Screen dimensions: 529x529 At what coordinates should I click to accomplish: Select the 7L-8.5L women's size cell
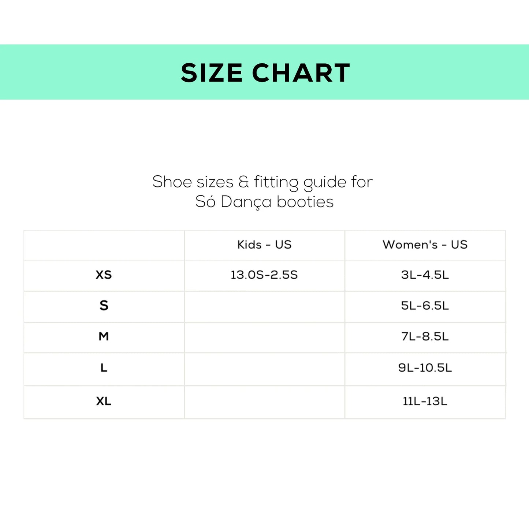pos(425,336)
